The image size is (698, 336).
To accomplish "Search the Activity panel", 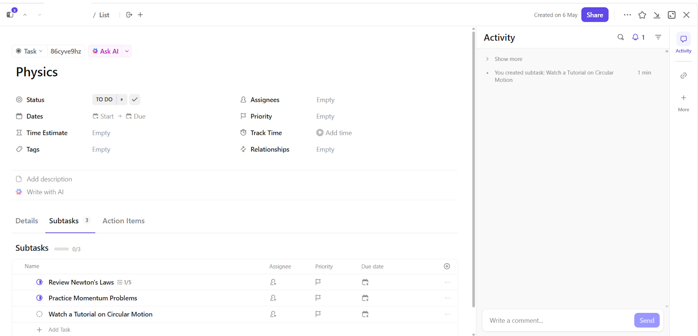I will [620, 37].
